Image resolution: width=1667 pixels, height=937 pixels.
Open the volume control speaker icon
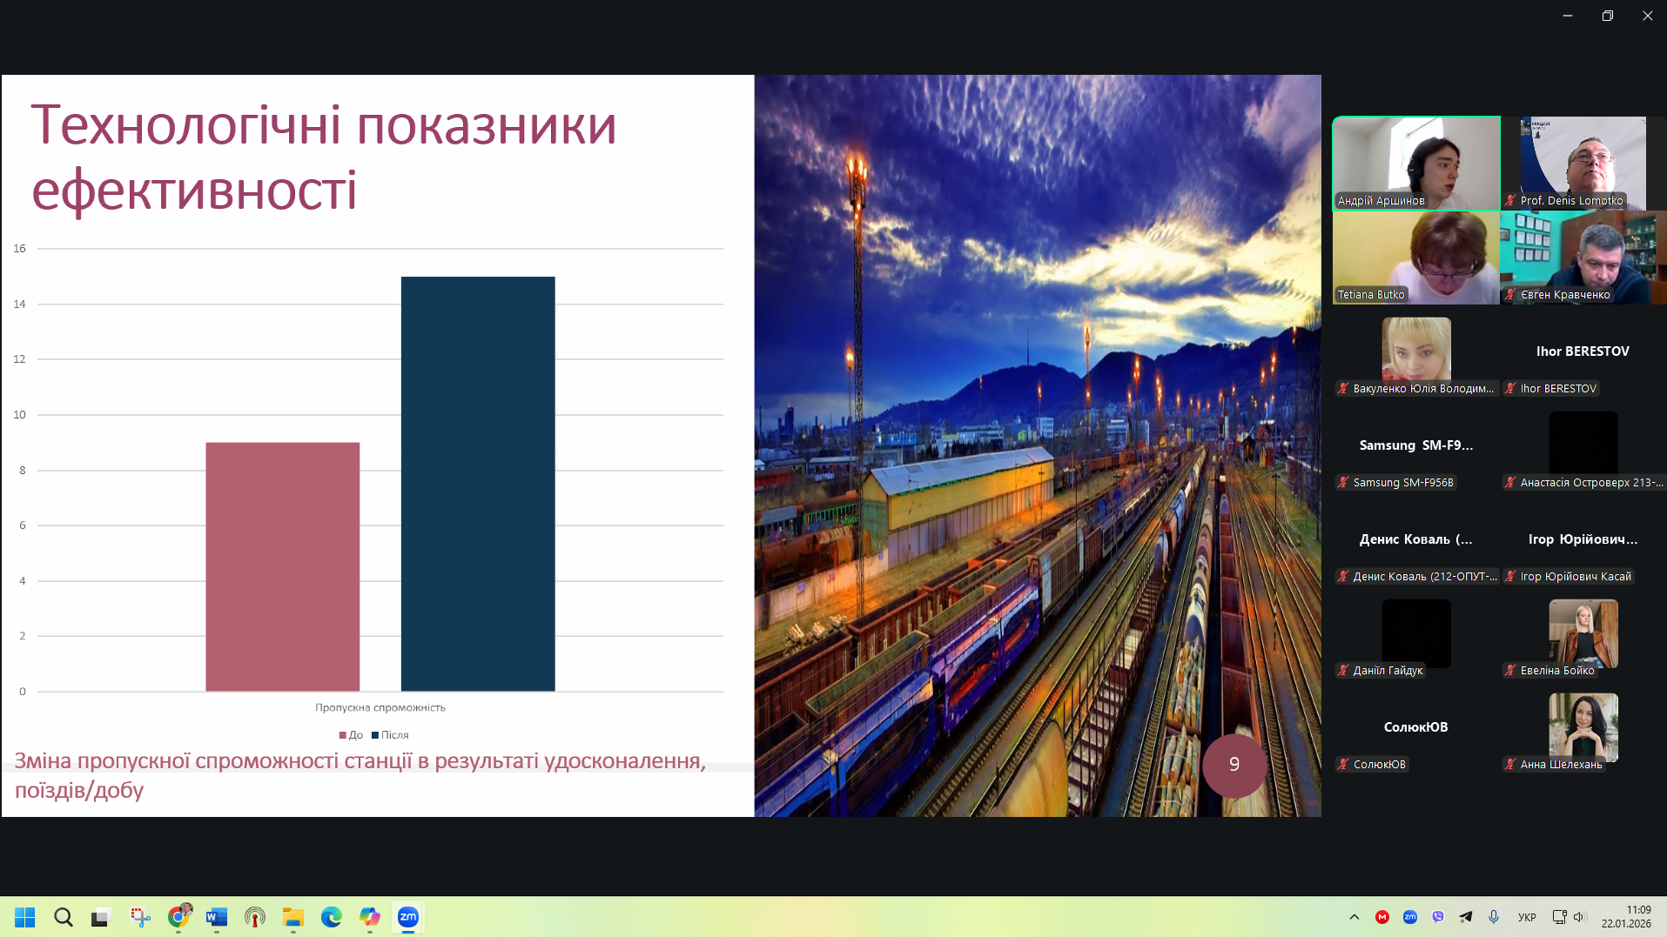1579,917
